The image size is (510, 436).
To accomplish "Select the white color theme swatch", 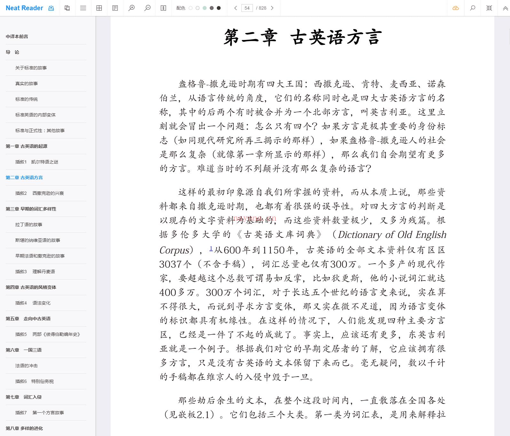I will point(191,8).
